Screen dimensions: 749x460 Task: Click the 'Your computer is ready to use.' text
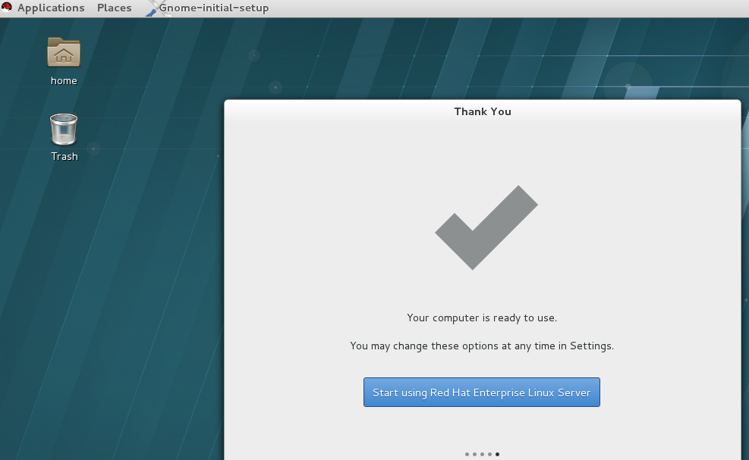[482, 318]
